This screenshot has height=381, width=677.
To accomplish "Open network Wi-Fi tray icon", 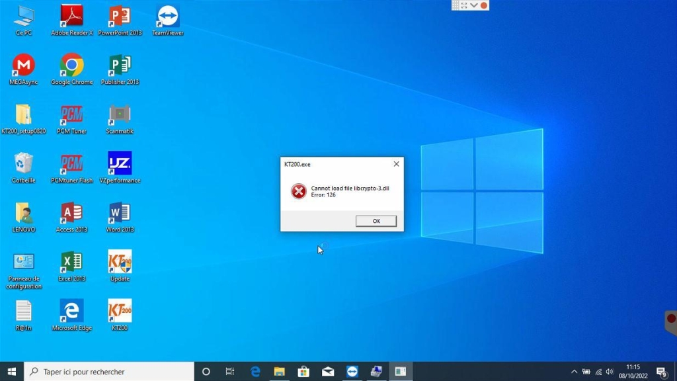I will point(598,372).
